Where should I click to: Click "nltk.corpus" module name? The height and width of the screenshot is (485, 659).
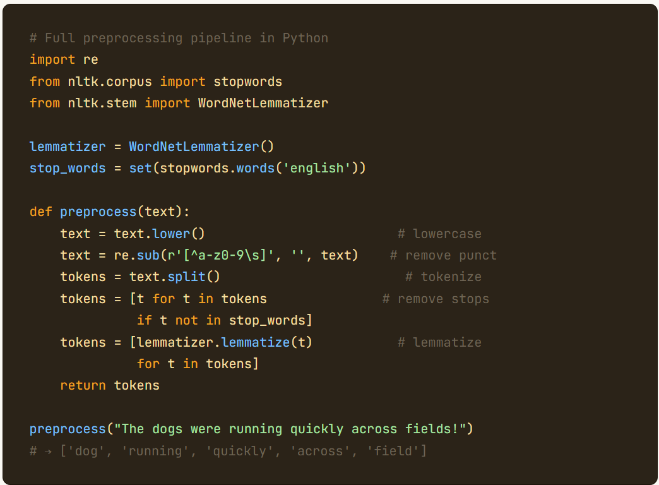(x=110, y=81)
